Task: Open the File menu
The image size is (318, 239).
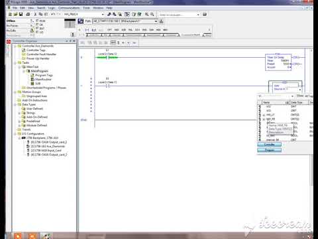Action: 15,8
